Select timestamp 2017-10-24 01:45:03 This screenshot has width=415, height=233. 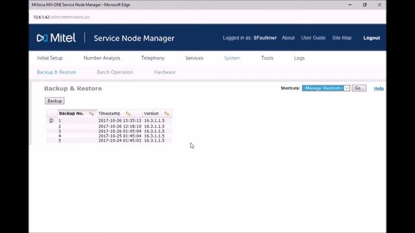119,140
